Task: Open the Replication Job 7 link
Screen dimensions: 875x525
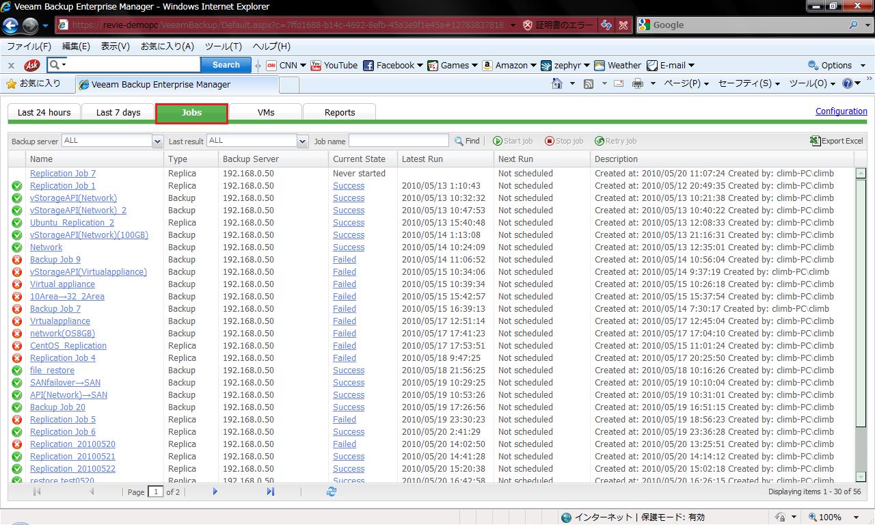Action: pos(63,174)
